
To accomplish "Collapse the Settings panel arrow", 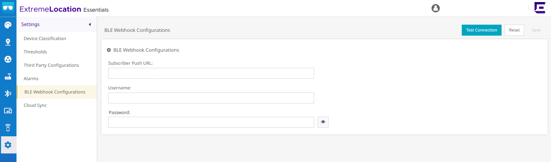I will click(90, 24).
